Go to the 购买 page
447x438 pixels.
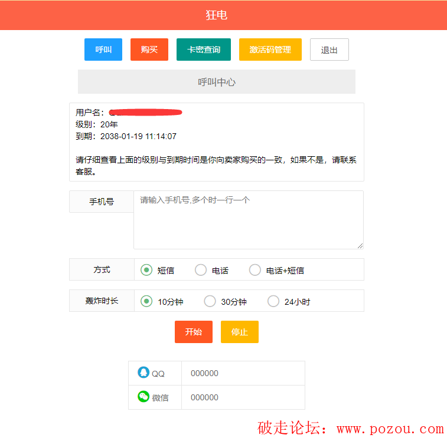click(x=149, y=50)
